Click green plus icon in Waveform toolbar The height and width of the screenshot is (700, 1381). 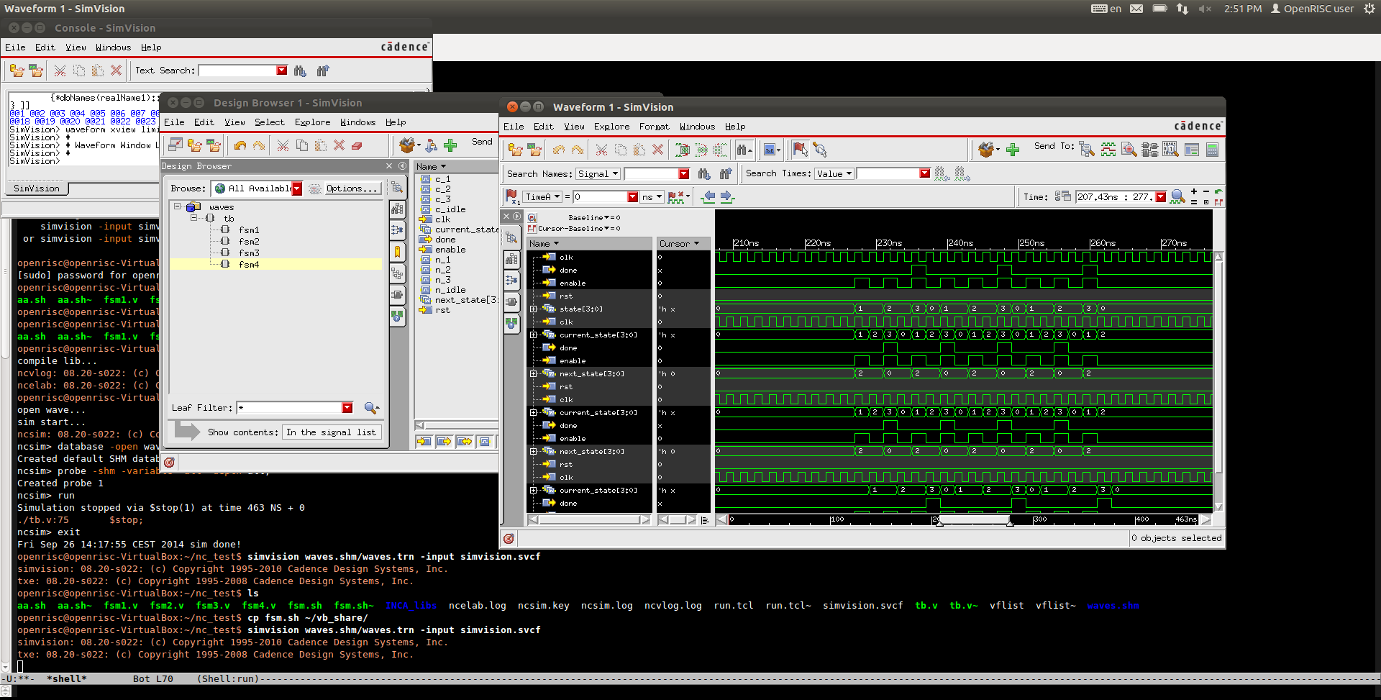(x=1013, y=150)
